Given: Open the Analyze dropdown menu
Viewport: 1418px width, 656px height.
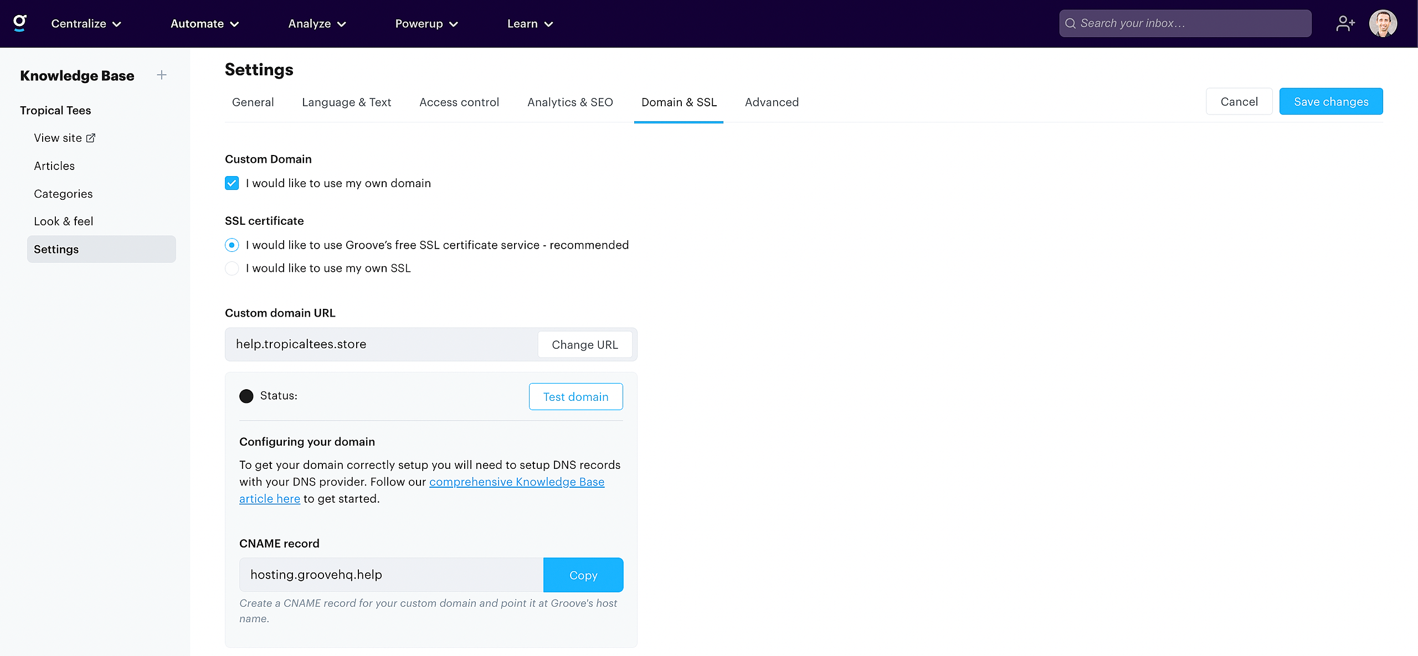Looking at the screenshot, I should click(x=317, y=24).
